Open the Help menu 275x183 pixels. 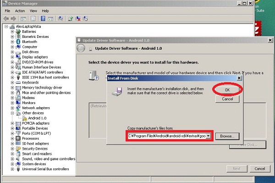[45, 11]
